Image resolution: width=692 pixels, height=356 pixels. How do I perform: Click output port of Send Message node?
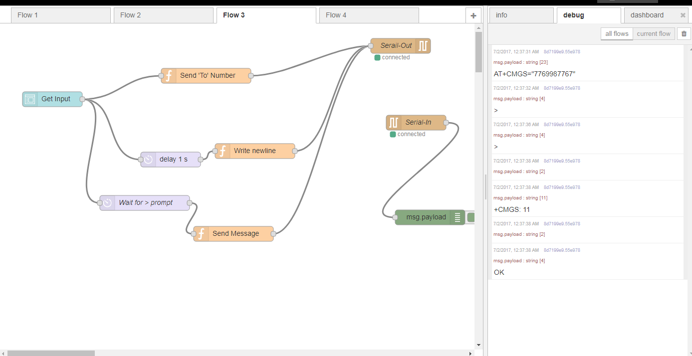pyautogui.click(x=273, y=234)
